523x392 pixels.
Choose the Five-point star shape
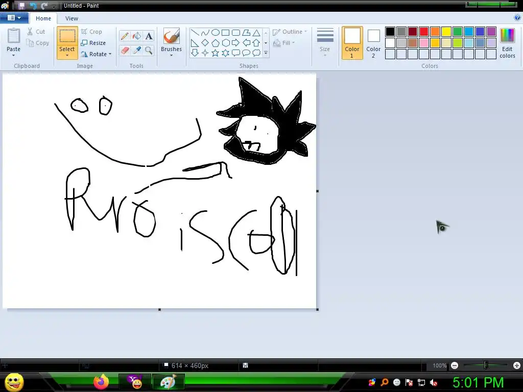click(216, 53)
